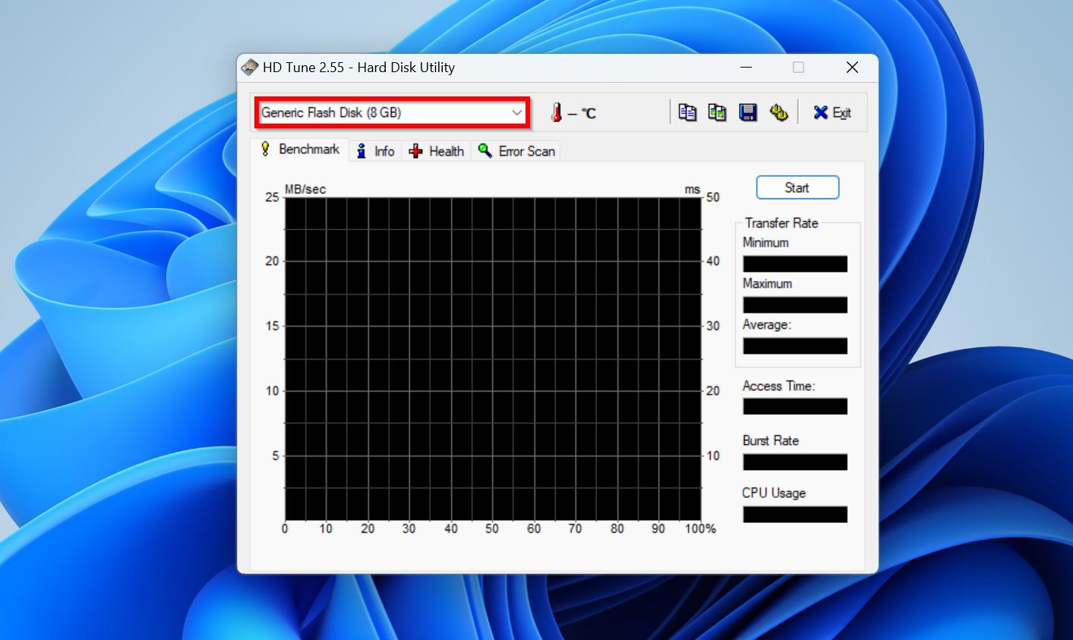Image resolution: width=1073 pixels, height=640 pixels.
Task: Exit the HD Tune application
Action: click(x=832, y=112)
